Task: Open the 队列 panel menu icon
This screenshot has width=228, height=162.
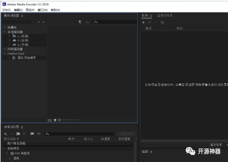Action: tap(151, 16)
